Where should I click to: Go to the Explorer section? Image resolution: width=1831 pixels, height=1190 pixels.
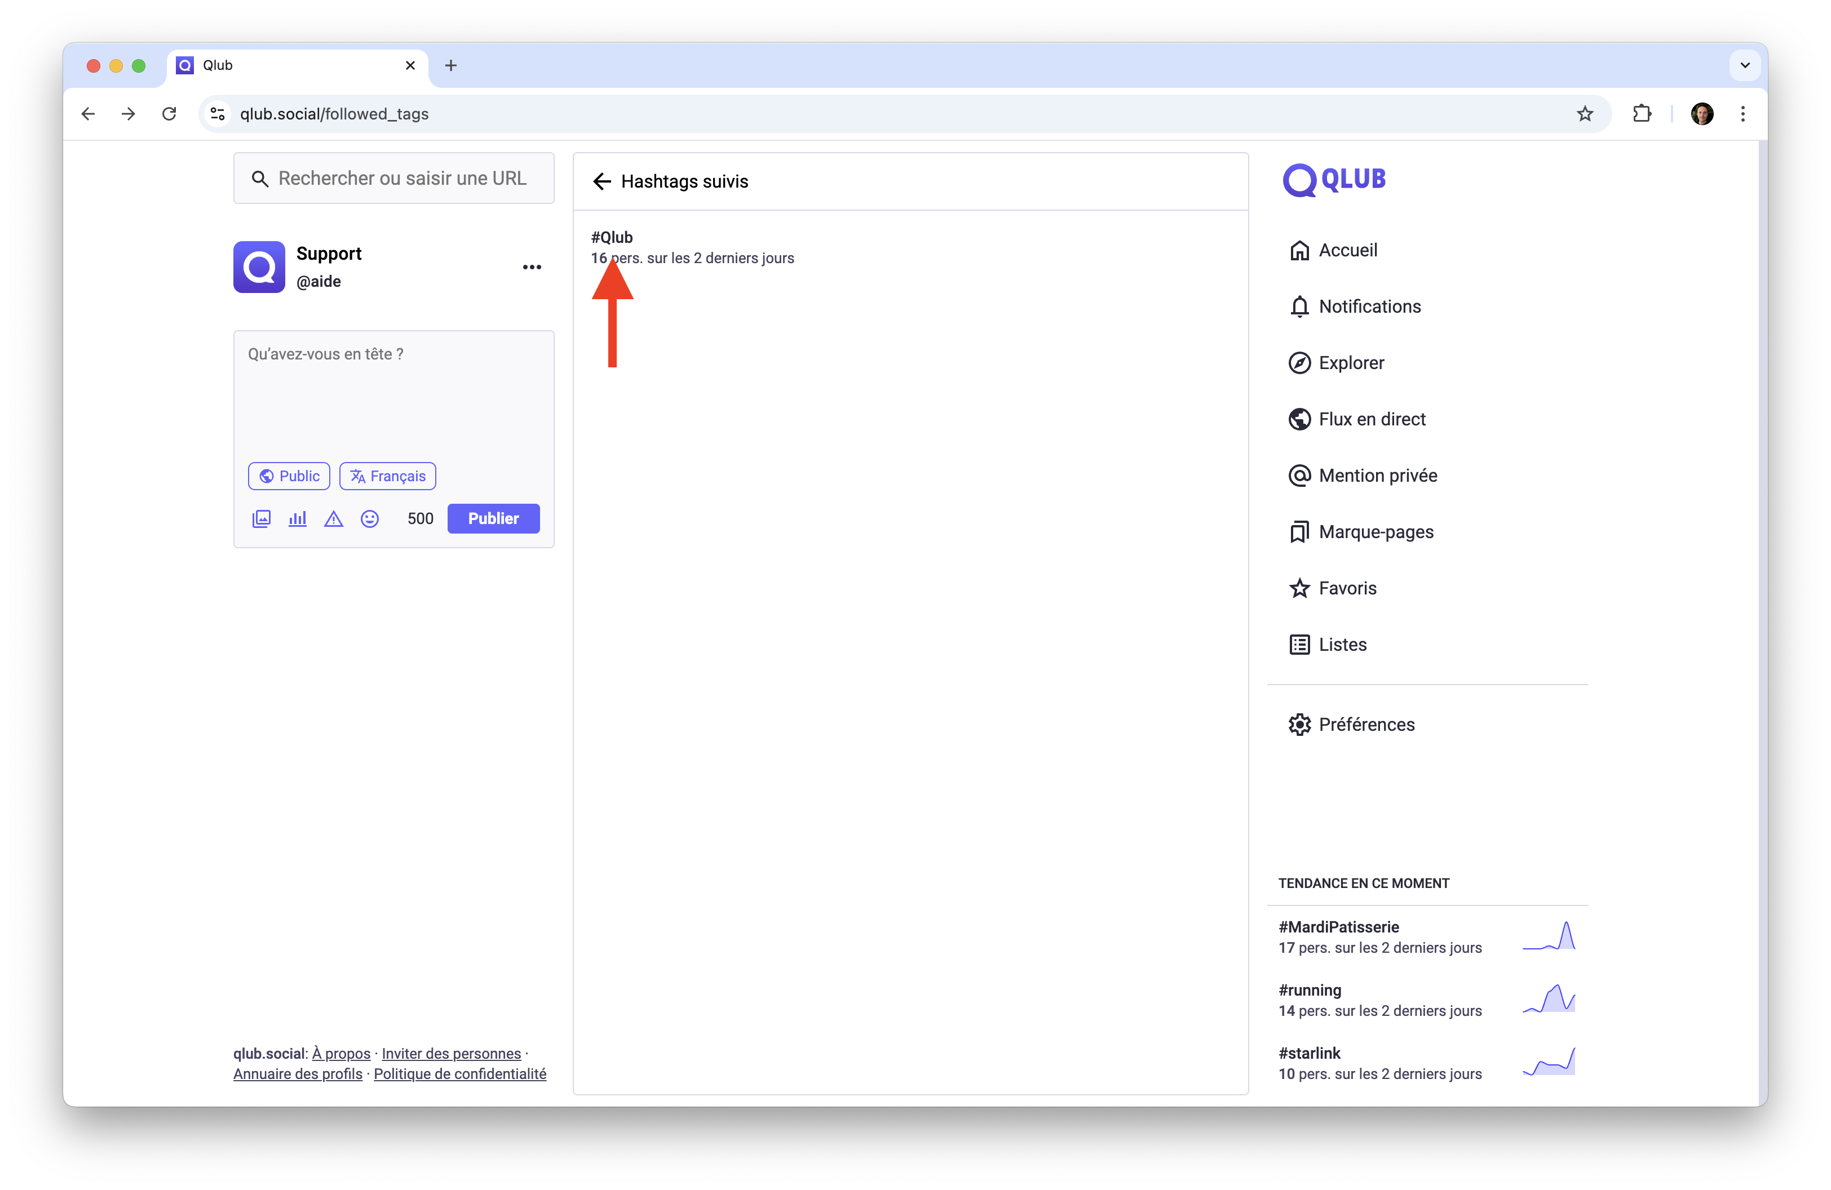pyautogui.click(x=1336, y=363)
